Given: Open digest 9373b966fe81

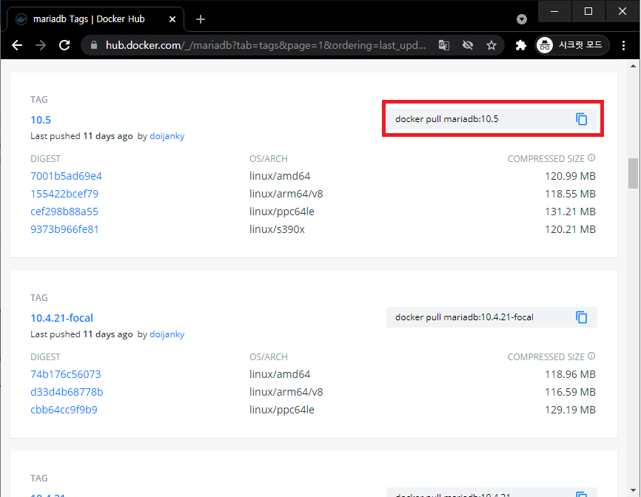Looking at the screenshot, I should [64, 229].
